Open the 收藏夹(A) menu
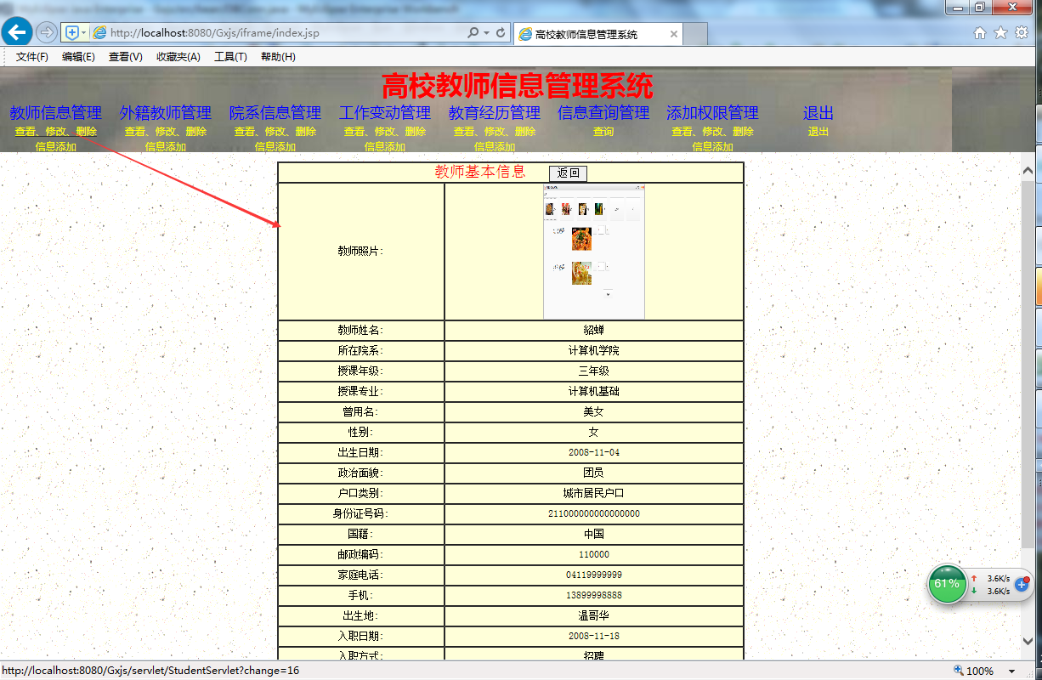The height and width of the screenshot is (680, 1042). pyautogui.click(x=178, y=57)
